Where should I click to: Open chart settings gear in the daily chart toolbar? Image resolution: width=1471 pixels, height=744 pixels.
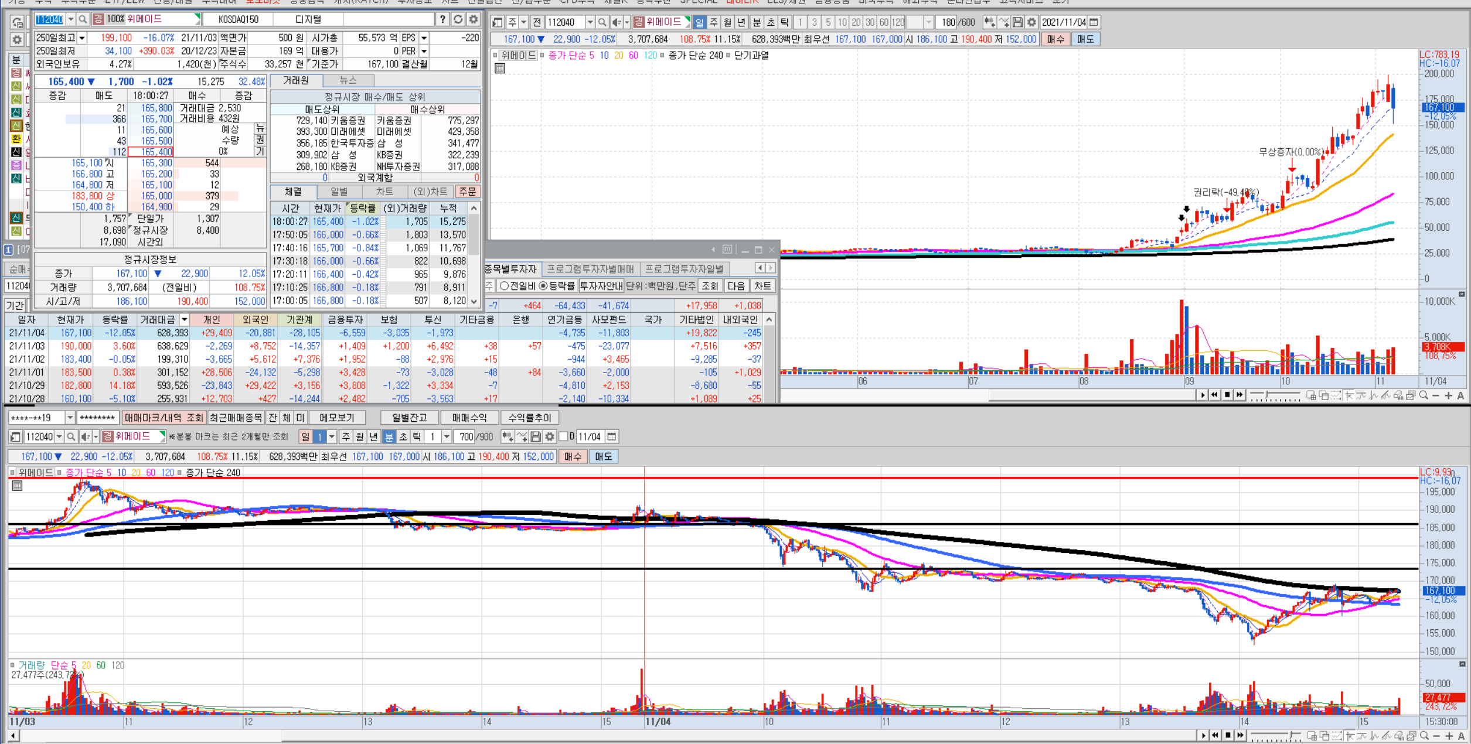point(1031,22)
